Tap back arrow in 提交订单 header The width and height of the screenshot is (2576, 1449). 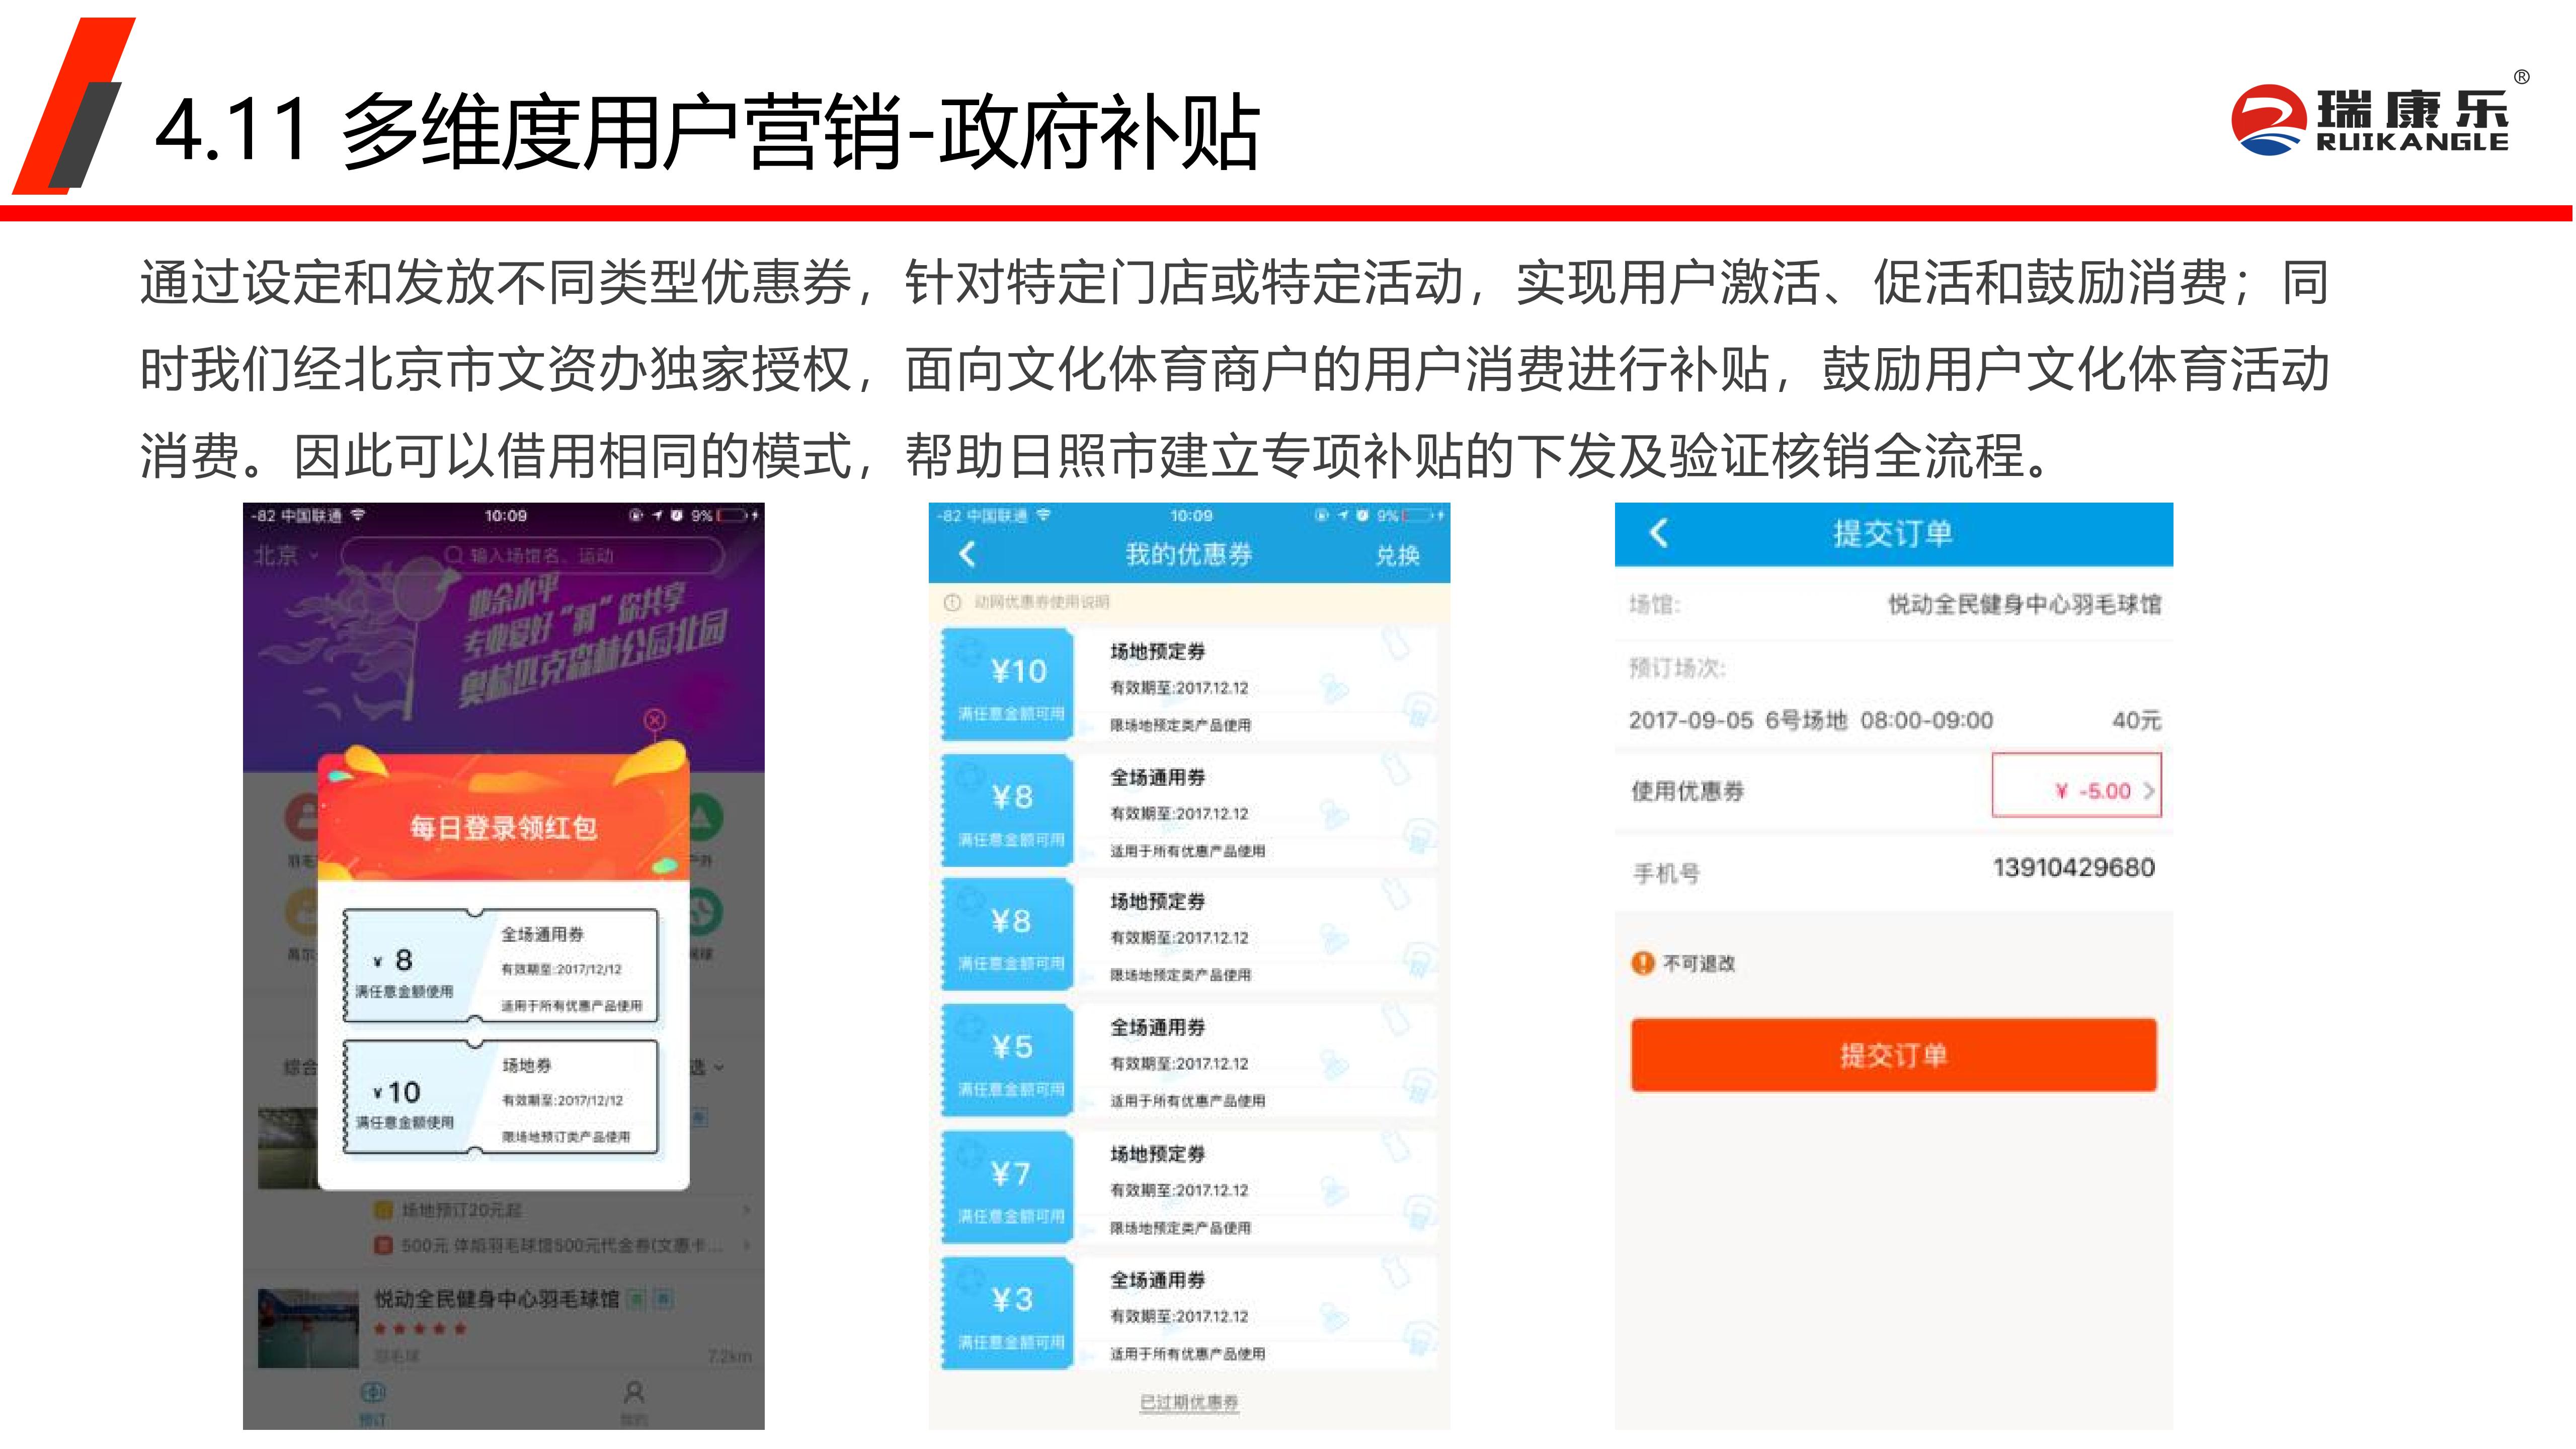point(1658,533)
